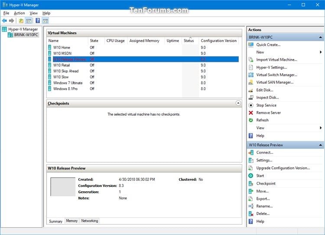Viewport: 325px width, 235px height.
Task: Click the Start power icon
Action: point(251,176)
